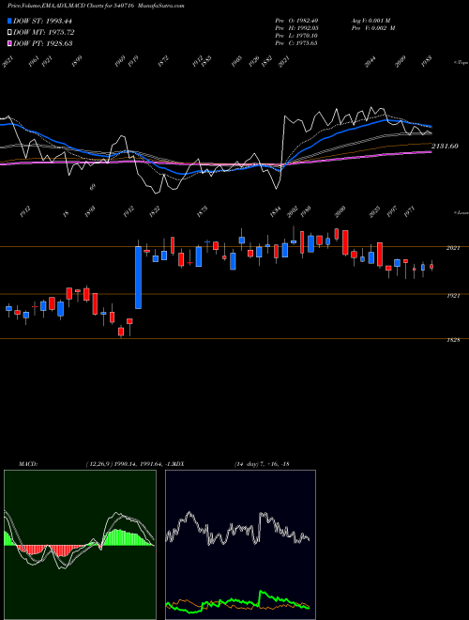Click the 'Pre V: 0.002 M' volume text
Viewport: 469px width, 620px height.
click(x=373, y=28)
